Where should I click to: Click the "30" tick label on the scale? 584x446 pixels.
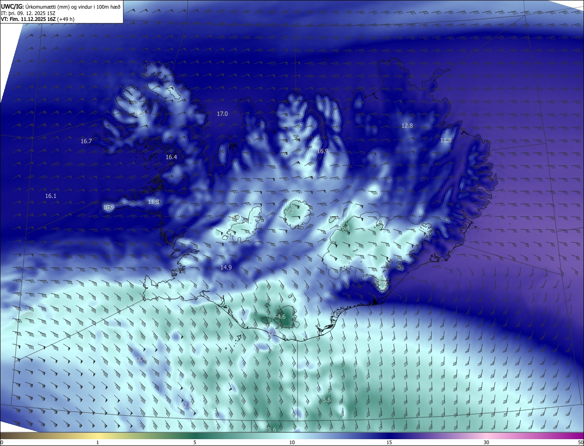point(486,442)
